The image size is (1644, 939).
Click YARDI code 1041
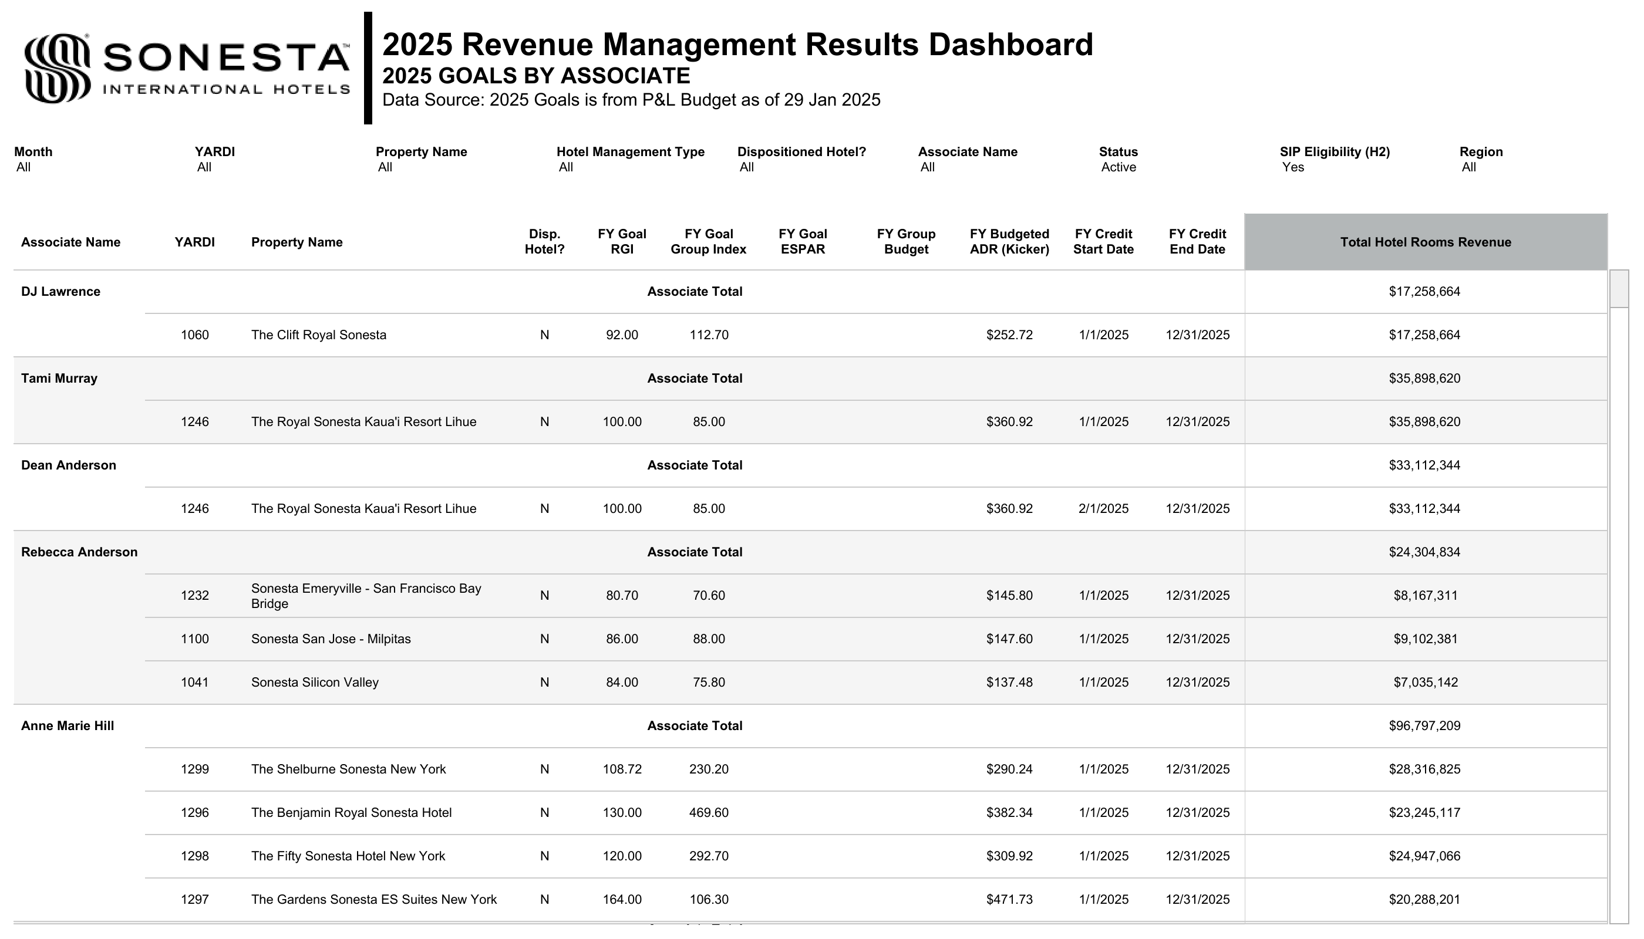(x=195, y=683)
